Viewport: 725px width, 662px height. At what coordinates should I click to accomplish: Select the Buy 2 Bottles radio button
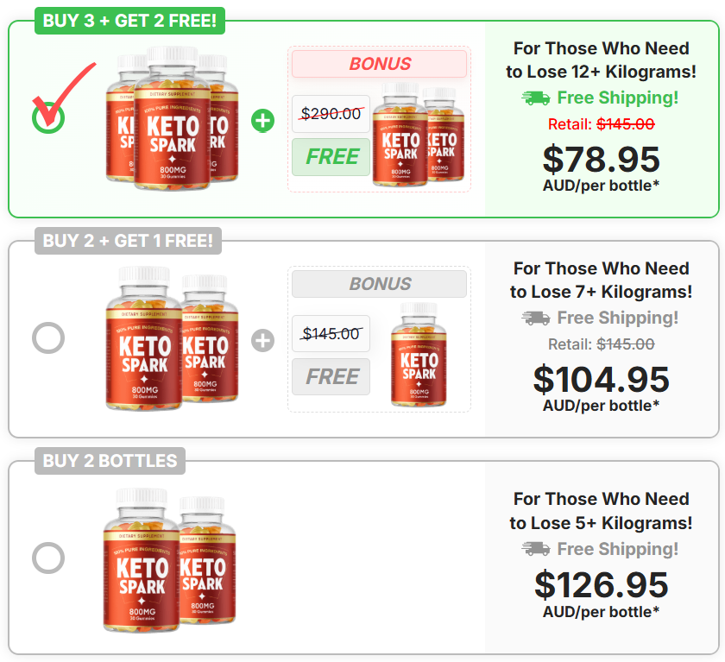click(x=48, y=558)
